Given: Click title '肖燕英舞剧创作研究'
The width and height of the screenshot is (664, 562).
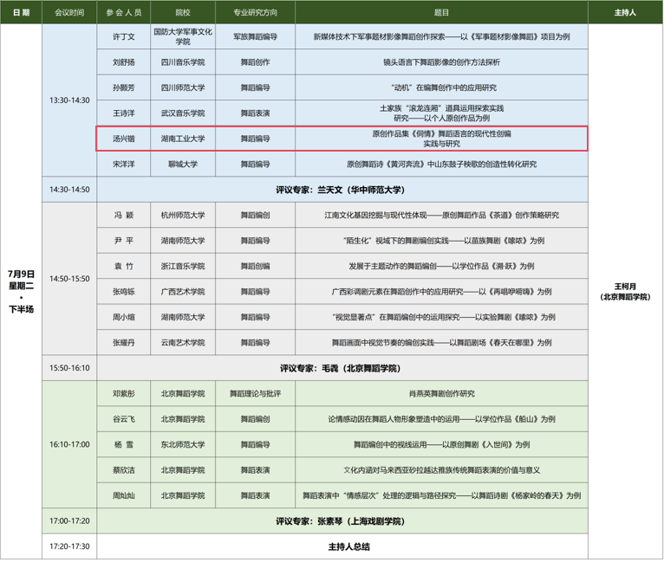Looking at the screenshot, I should click(x=442, y=394).
